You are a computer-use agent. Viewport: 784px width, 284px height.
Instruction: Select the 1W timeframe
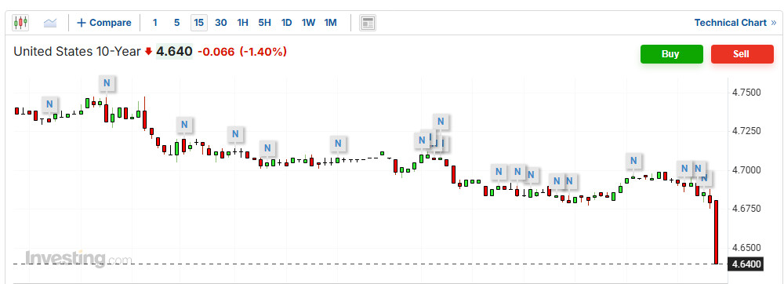click(308, 23)
